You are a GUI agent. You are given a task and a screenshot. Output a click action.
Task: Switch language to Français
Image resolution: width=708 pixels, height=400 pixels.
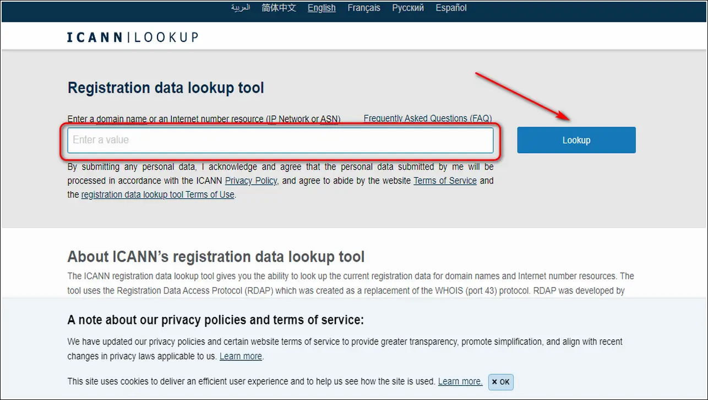click(364, 8)
